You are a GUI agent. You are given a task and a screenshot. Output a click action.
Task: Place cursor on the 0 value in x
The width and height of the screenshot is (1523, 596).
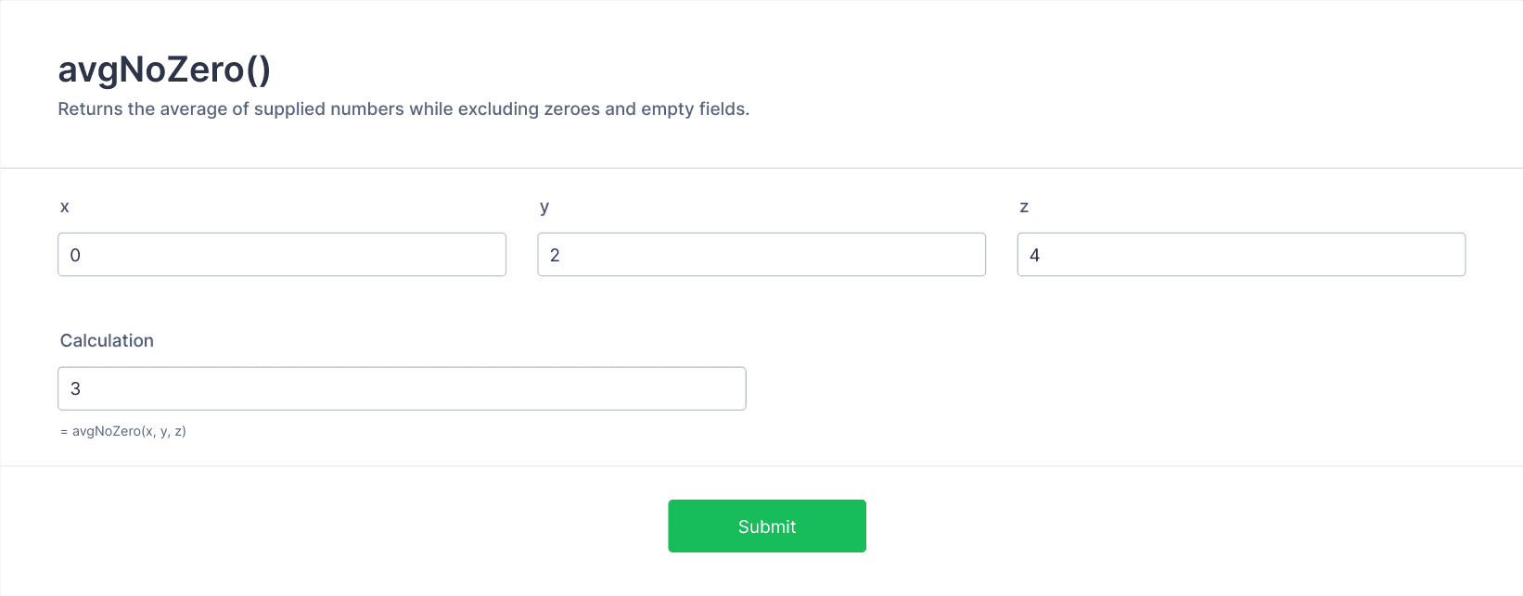(x=75, y=255)
